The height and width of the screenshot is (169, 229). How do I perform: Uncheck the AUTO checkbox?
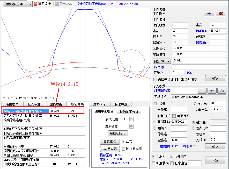[x=123, y=142]
